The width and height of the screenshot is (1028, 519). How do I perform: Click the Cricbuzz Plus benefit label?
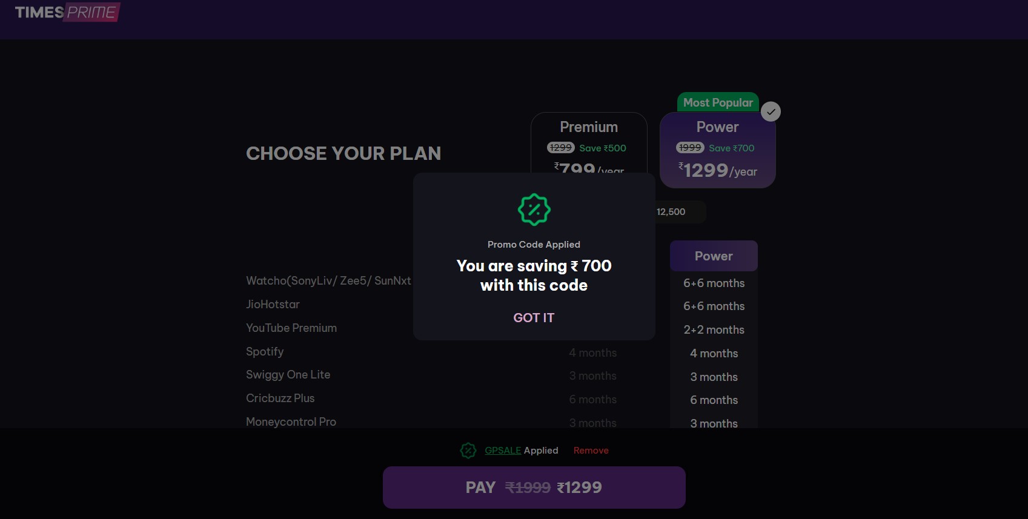coord(280,398)
